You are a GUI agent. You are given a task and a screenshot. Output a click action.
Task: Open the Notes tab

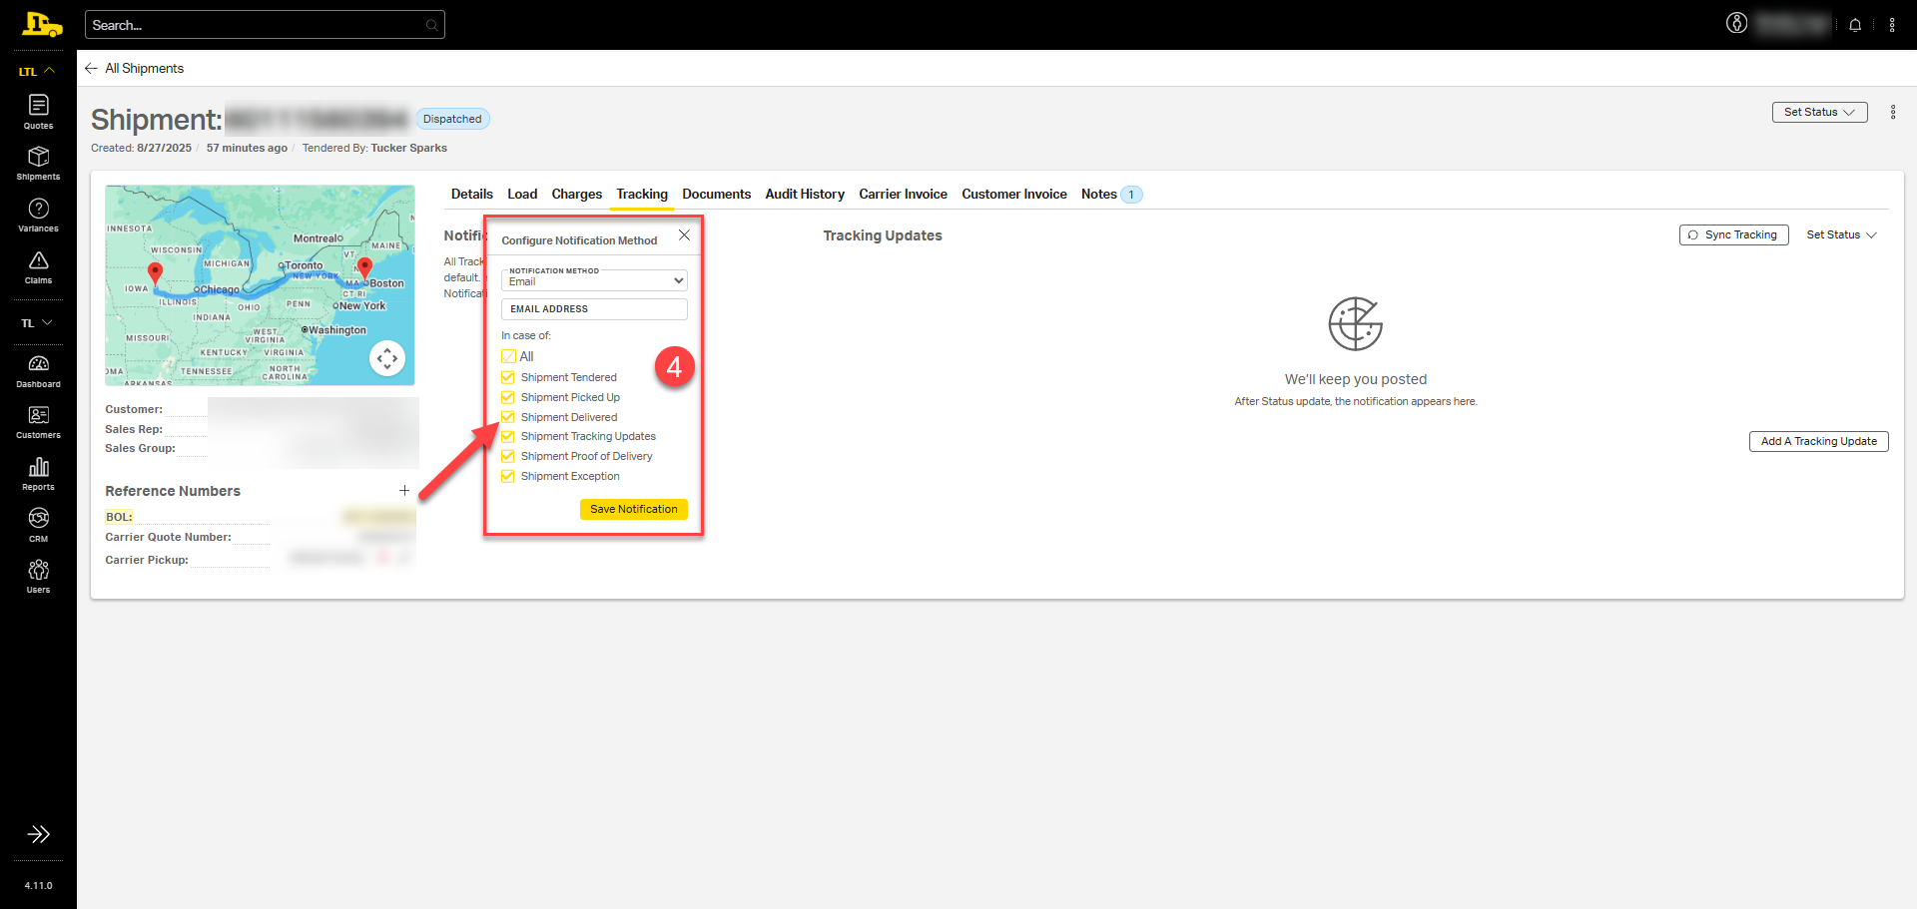pos(1110,195)
